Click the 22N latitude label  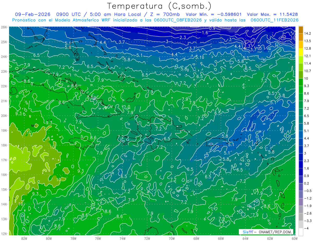pos(4,86)
